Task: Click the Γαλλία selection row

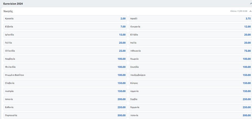Action: [x=65, y=43]
